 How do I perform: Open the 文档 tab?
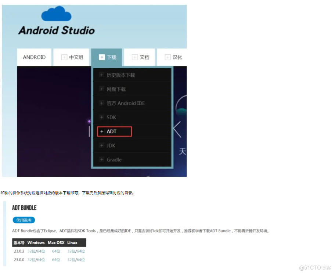139,57
